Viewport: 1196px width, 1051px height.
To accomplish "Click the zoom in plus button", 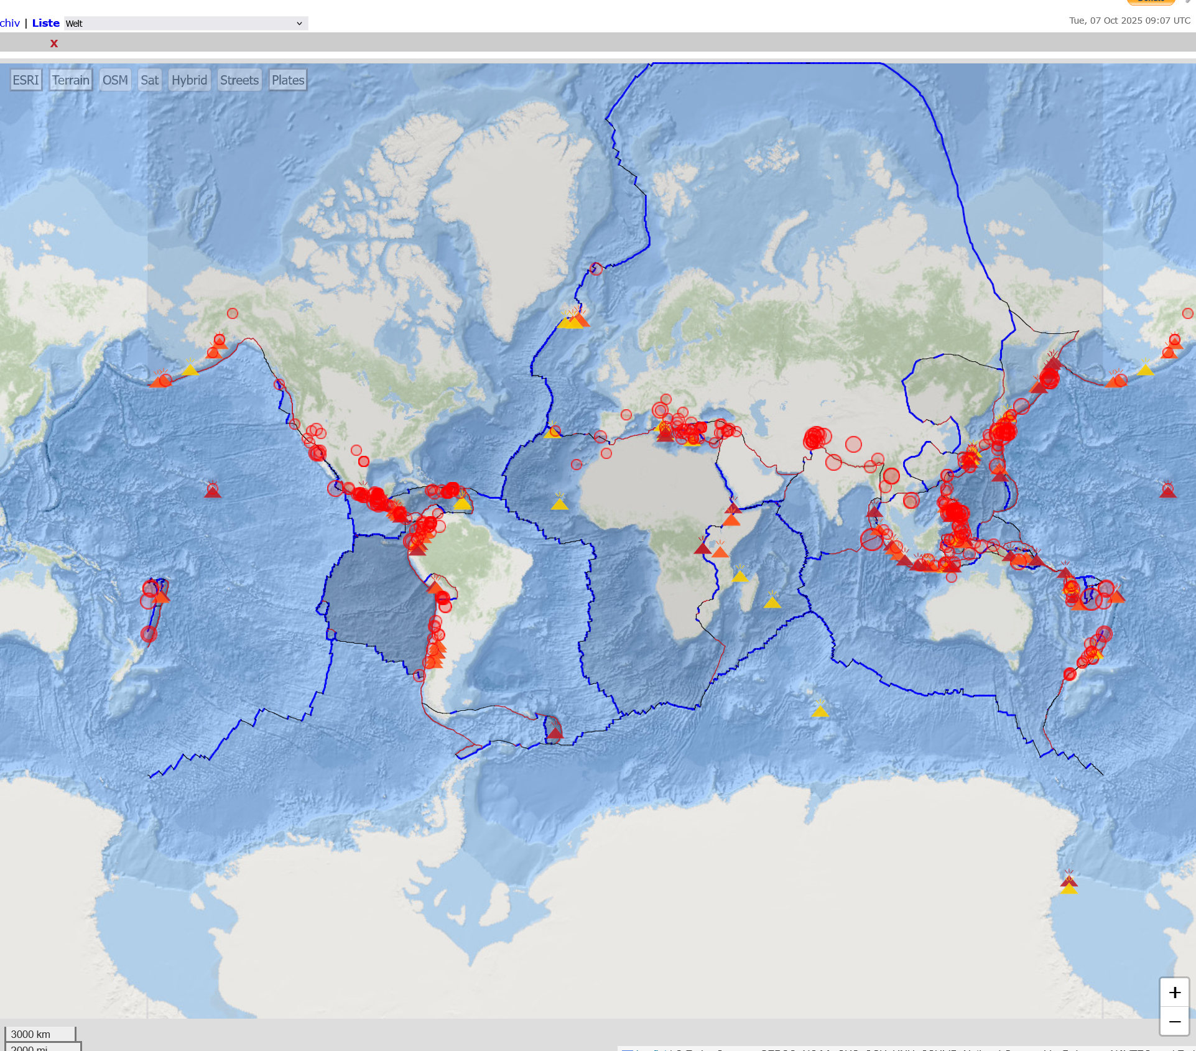I will 1174,992.
